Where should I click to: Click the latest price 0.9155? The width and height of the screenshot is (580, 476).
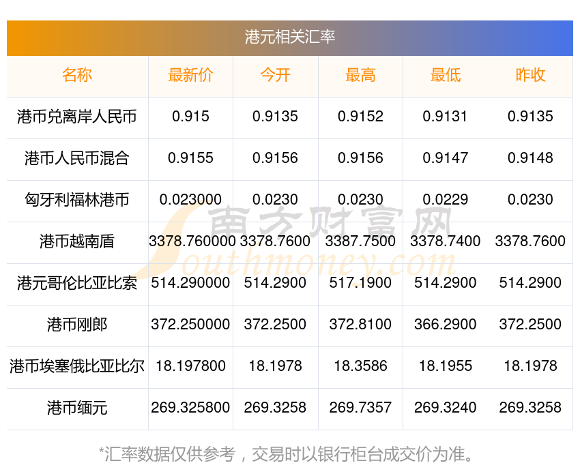pyautogui.click(x=190, y=158)
